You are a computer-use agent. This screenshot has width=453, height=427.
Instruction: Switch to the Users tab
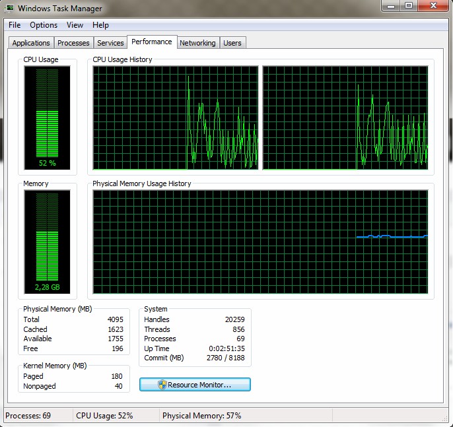point(232,43)
